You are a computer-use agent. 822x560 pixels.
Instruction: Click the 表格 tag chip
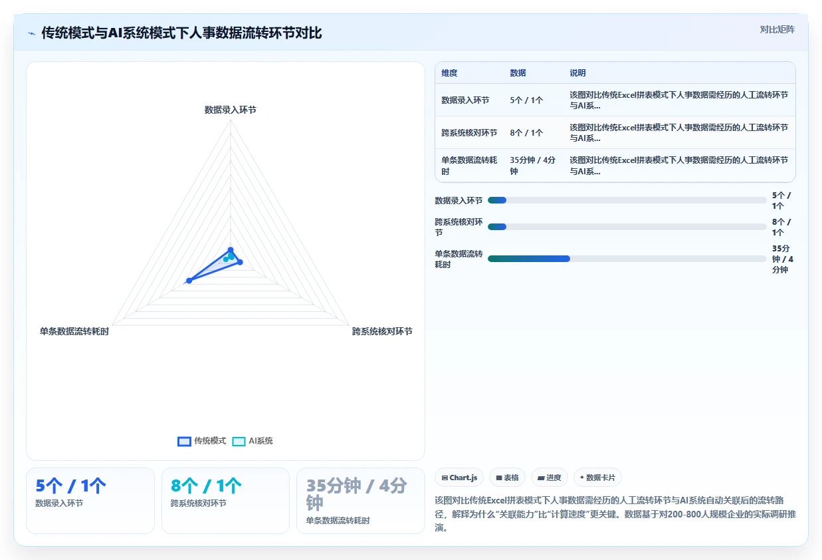(507, 478)
